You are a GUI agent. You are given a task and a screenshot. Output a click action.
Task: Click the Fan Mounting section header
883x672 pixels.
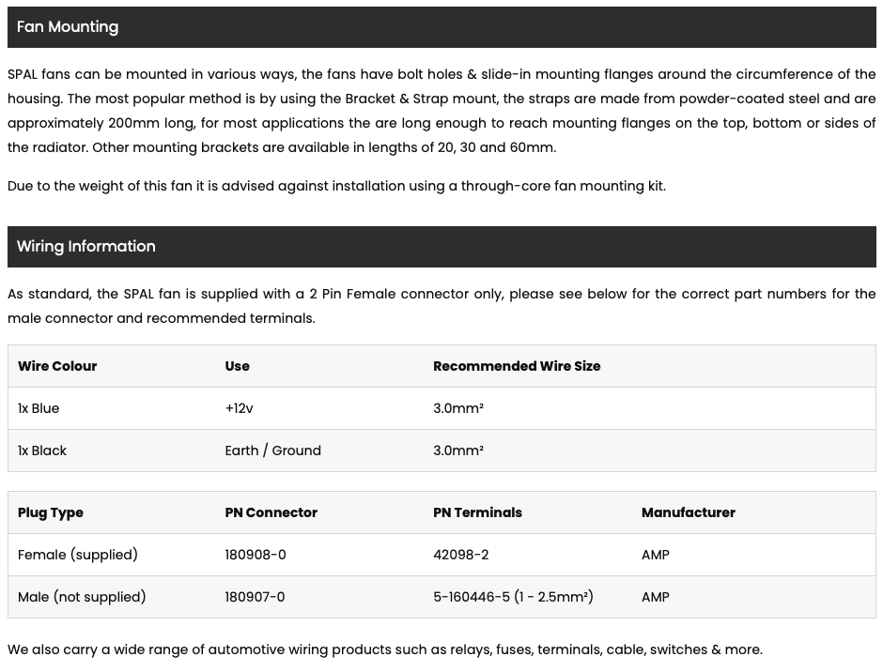click(441, 27)
